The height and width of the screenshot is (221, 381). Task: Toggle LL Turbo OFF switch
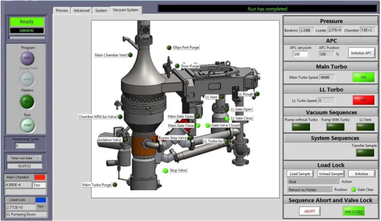[x=363, y=100]
